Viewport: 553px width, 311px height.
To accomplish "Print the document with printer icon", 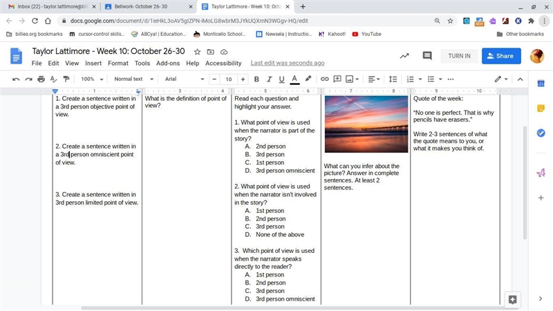I will point(41,79).
